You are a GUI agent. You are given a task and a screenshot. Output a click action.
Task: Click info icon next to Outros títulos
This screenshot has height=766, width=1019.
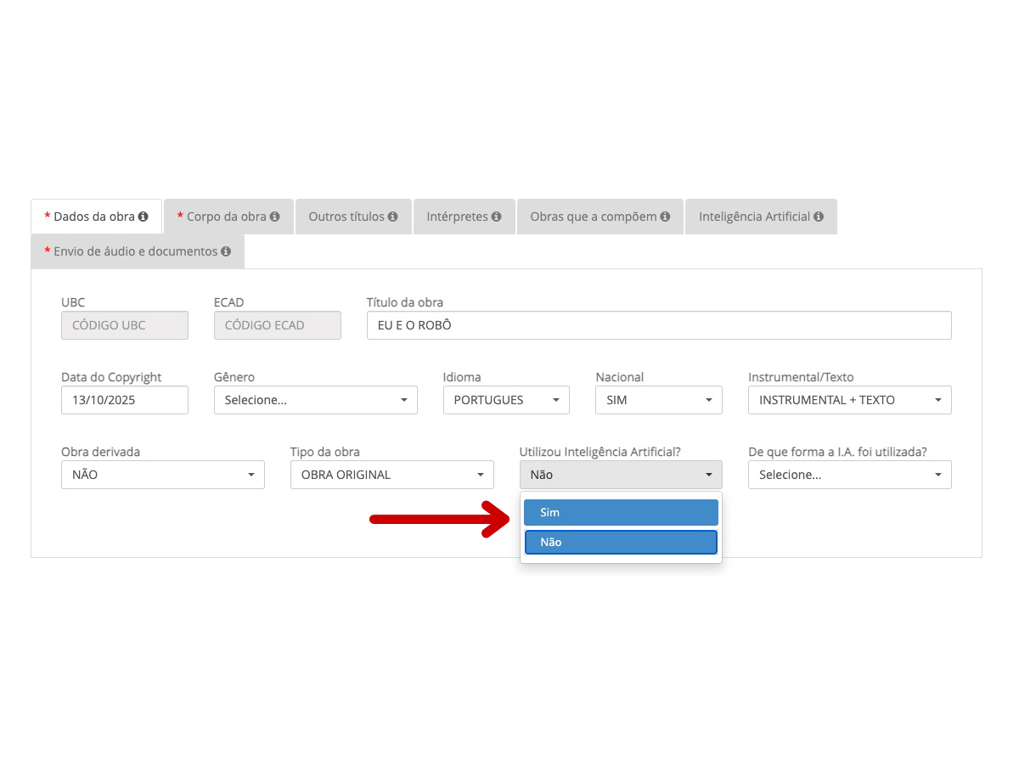click(x=393, y=217)
